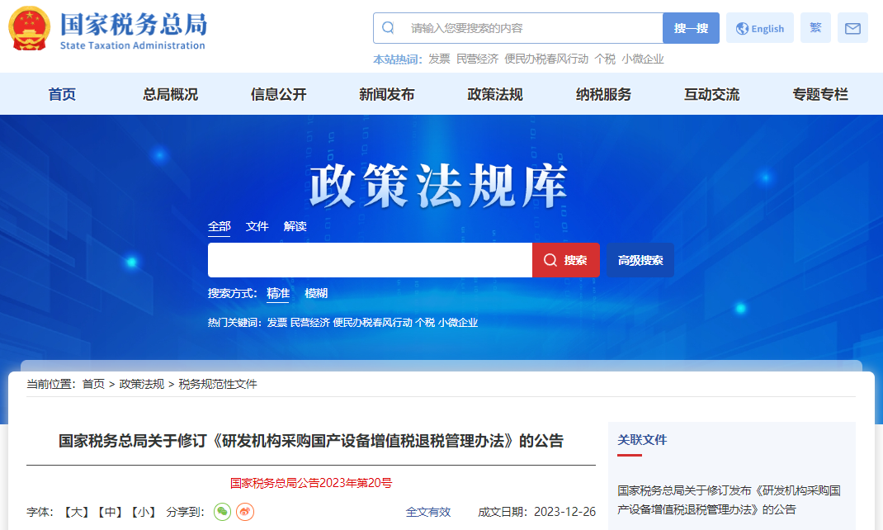Click the magnifier icon in top search bar
This screenshot has width=883, height=530.
coord(389,28)
